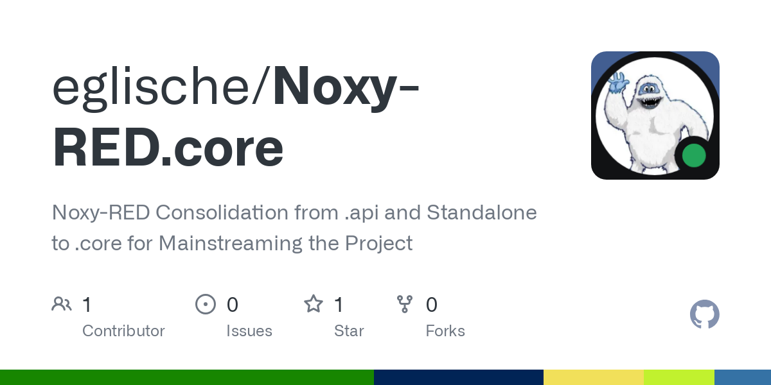
Task: Click the Forks label
Action: click(445, 331)
